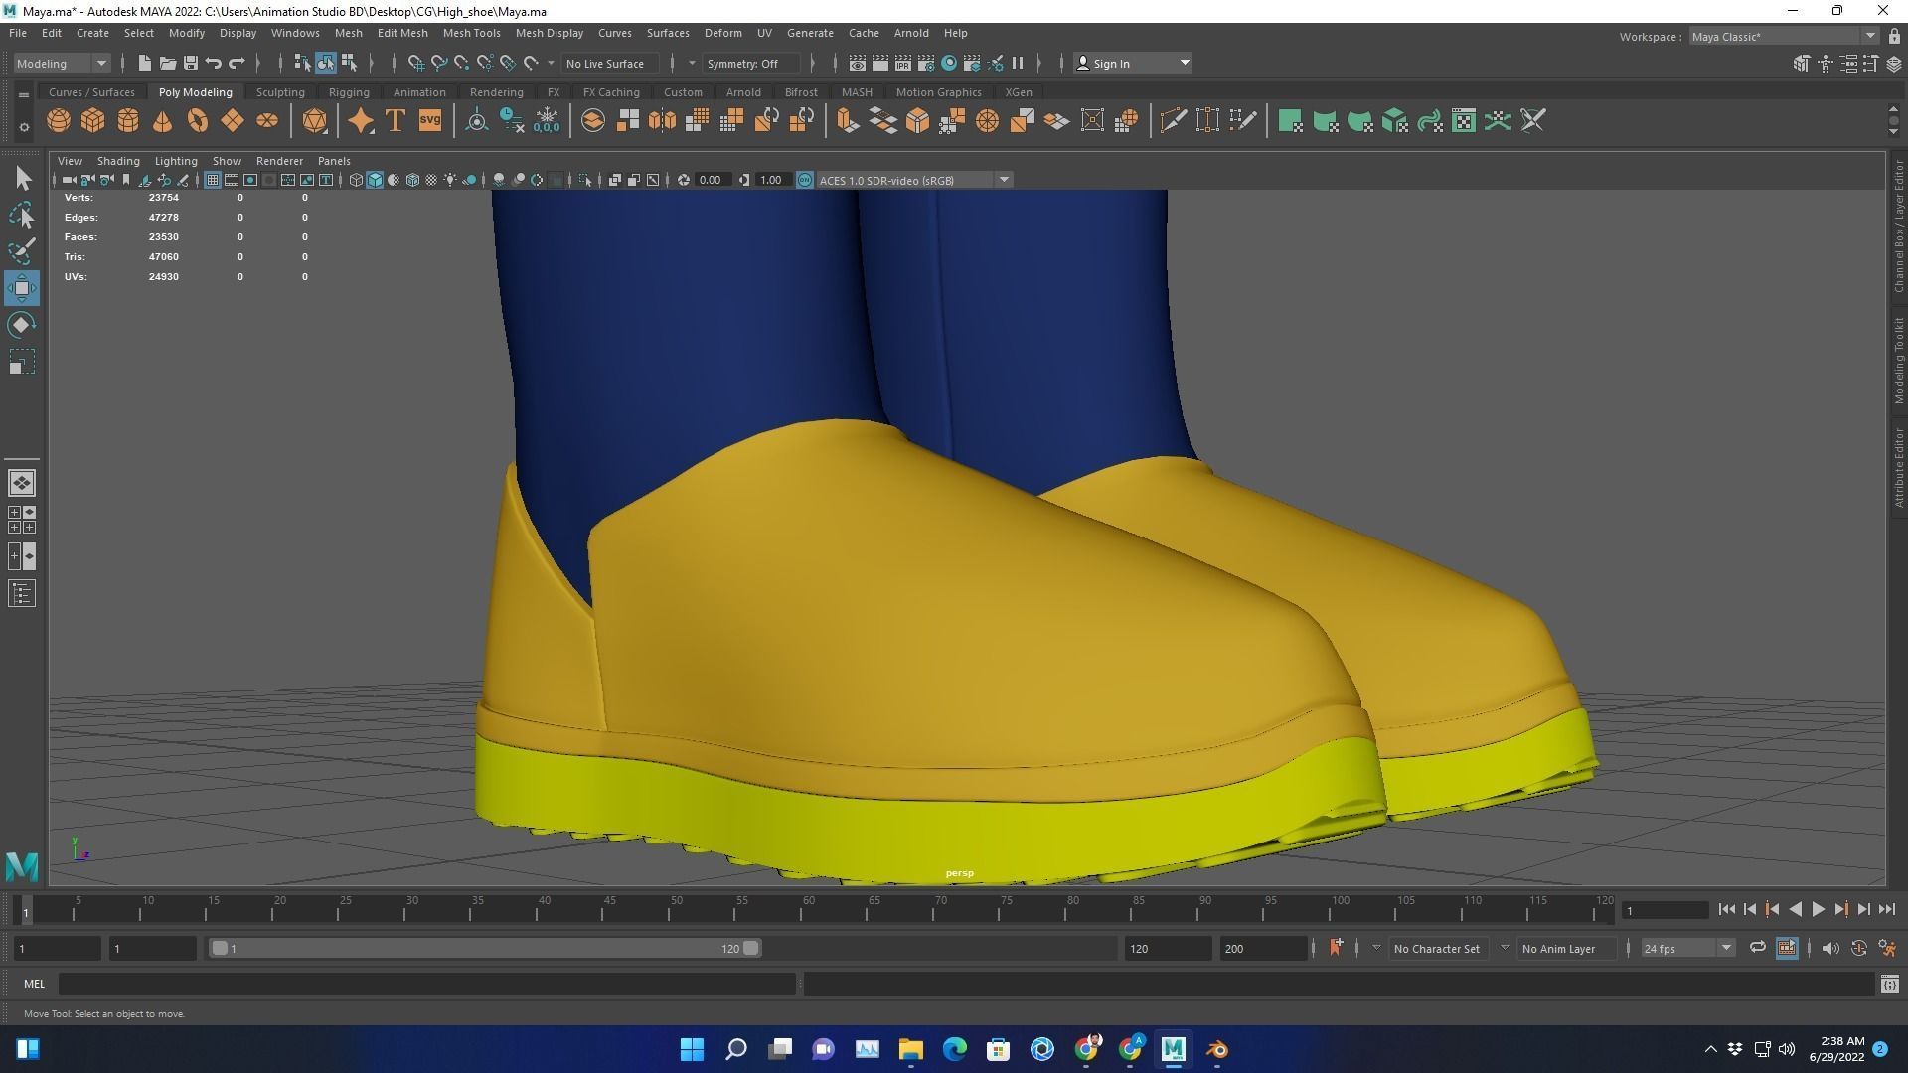Open the UV Editor shelf icon

click(1464, 121)
